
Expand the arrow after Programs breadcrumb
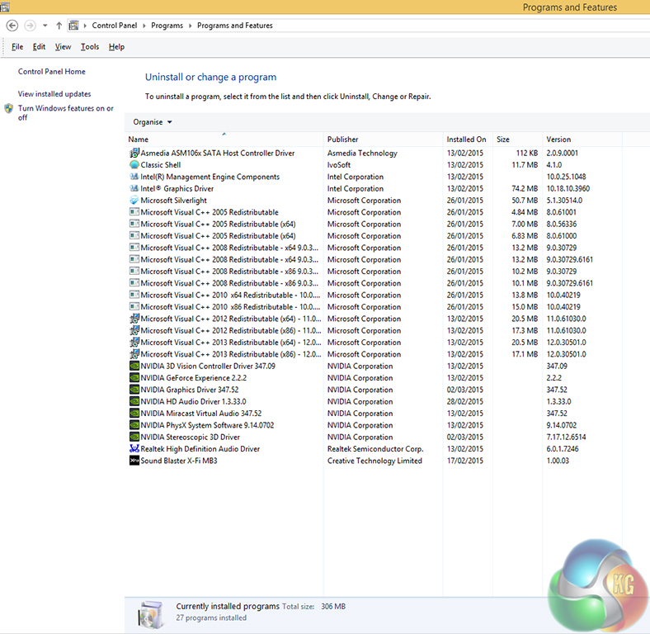(x=190, y=26)
